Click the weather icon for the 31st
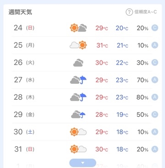The image size is (165, 168). click(78, 149)
